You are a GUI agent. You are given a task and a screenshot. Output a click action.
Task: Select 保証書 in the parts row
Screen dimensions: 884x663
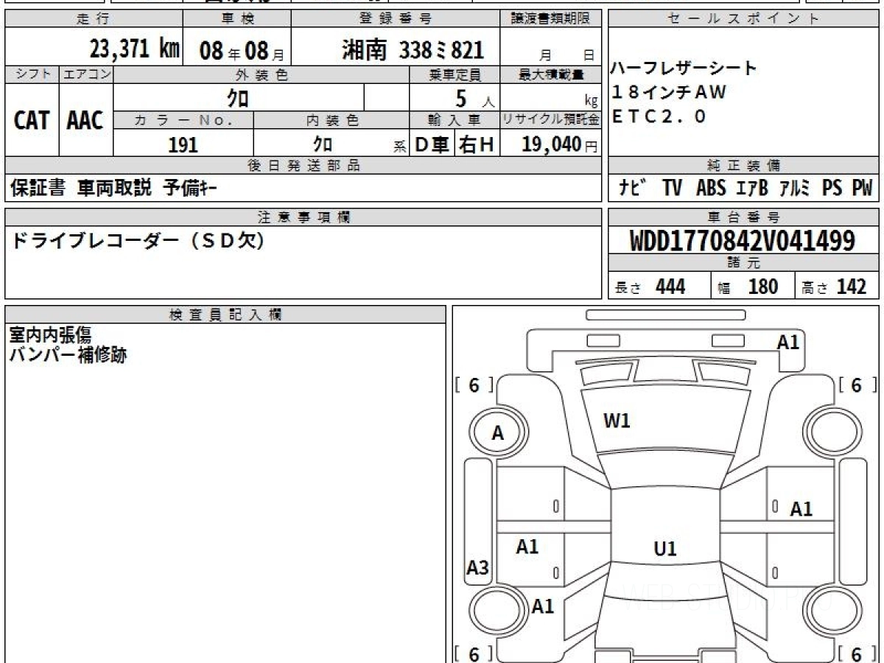(38, 189)
